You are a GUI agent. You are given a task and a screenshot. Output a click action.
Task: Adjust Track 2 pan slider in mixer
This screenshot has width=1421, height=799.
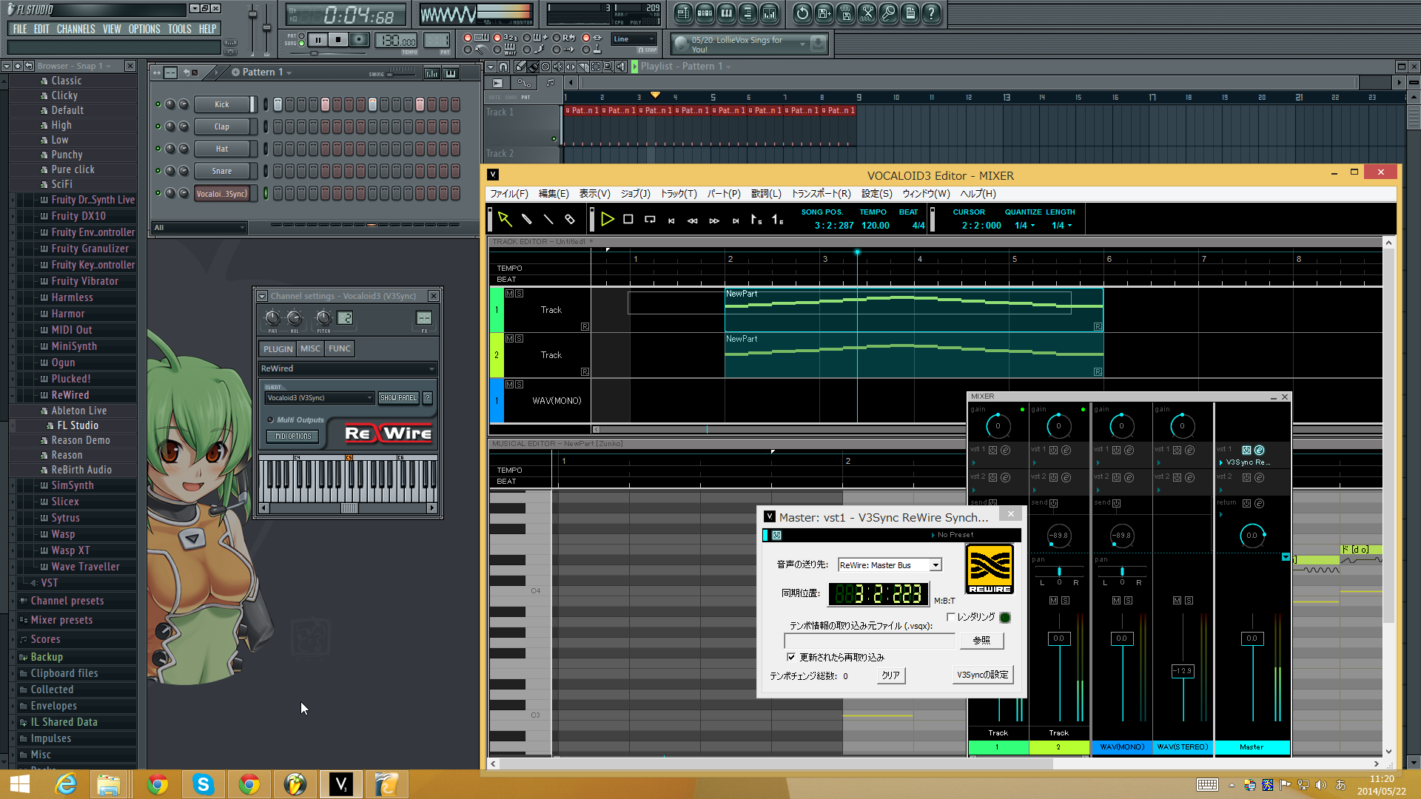[1059, 571]
